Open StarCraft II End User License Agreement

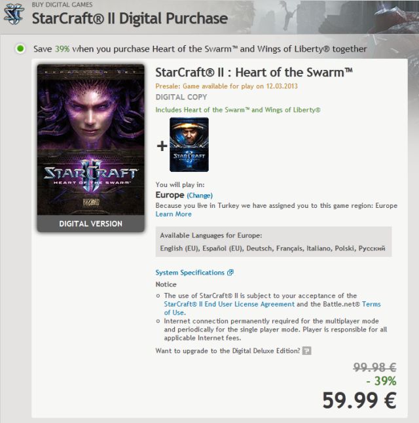(x=229, y=304)
